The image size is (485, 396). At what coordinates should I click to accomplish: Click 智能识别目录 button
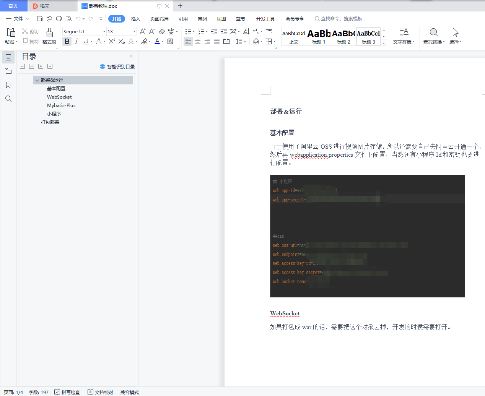click(x=117, y=67)
